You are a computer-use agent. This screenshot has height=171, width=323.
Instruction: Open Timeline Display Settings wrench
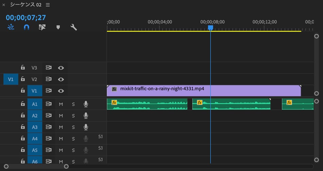[x=73, y=27]
